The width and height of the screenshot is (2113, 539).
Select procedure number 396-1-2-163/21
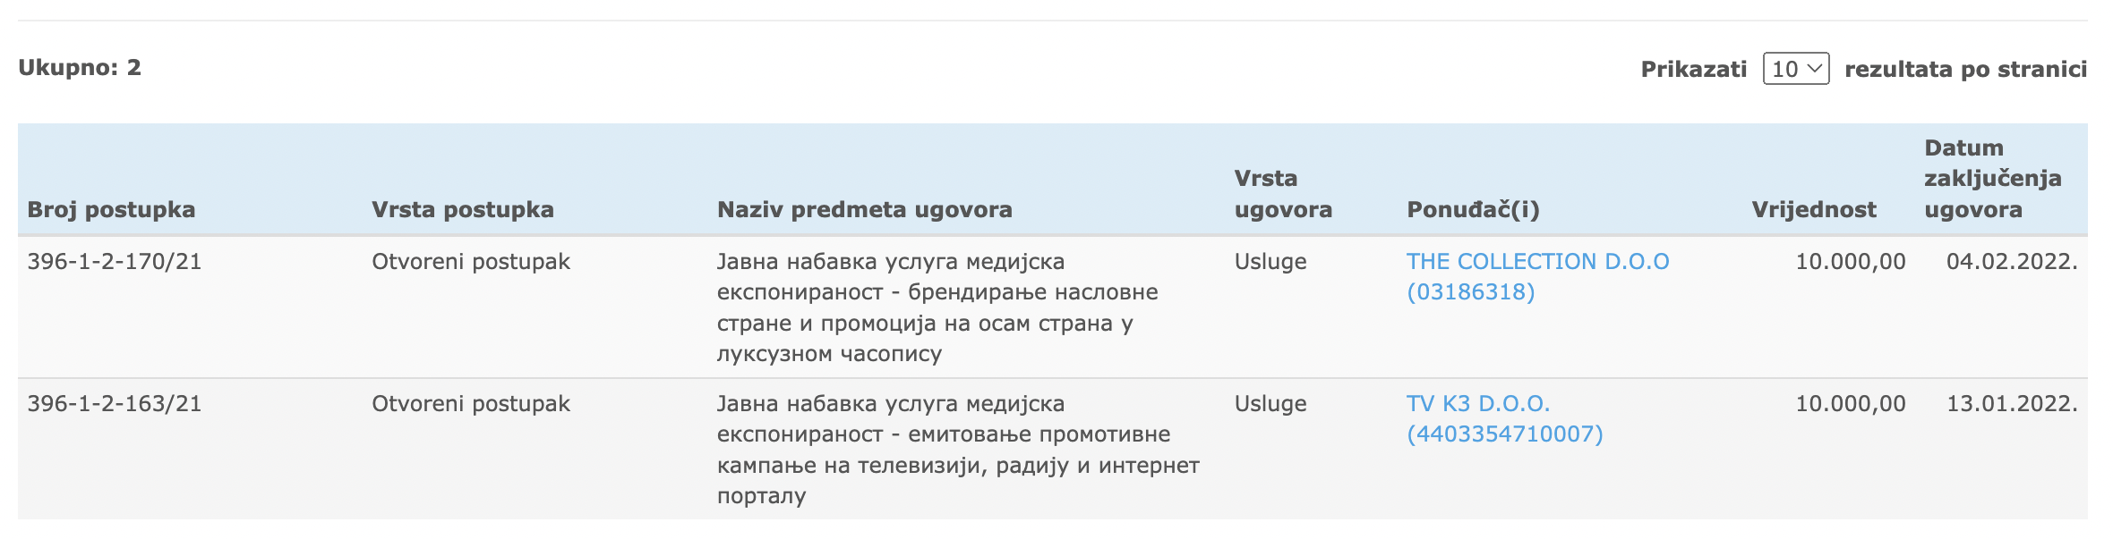(115, 403)
